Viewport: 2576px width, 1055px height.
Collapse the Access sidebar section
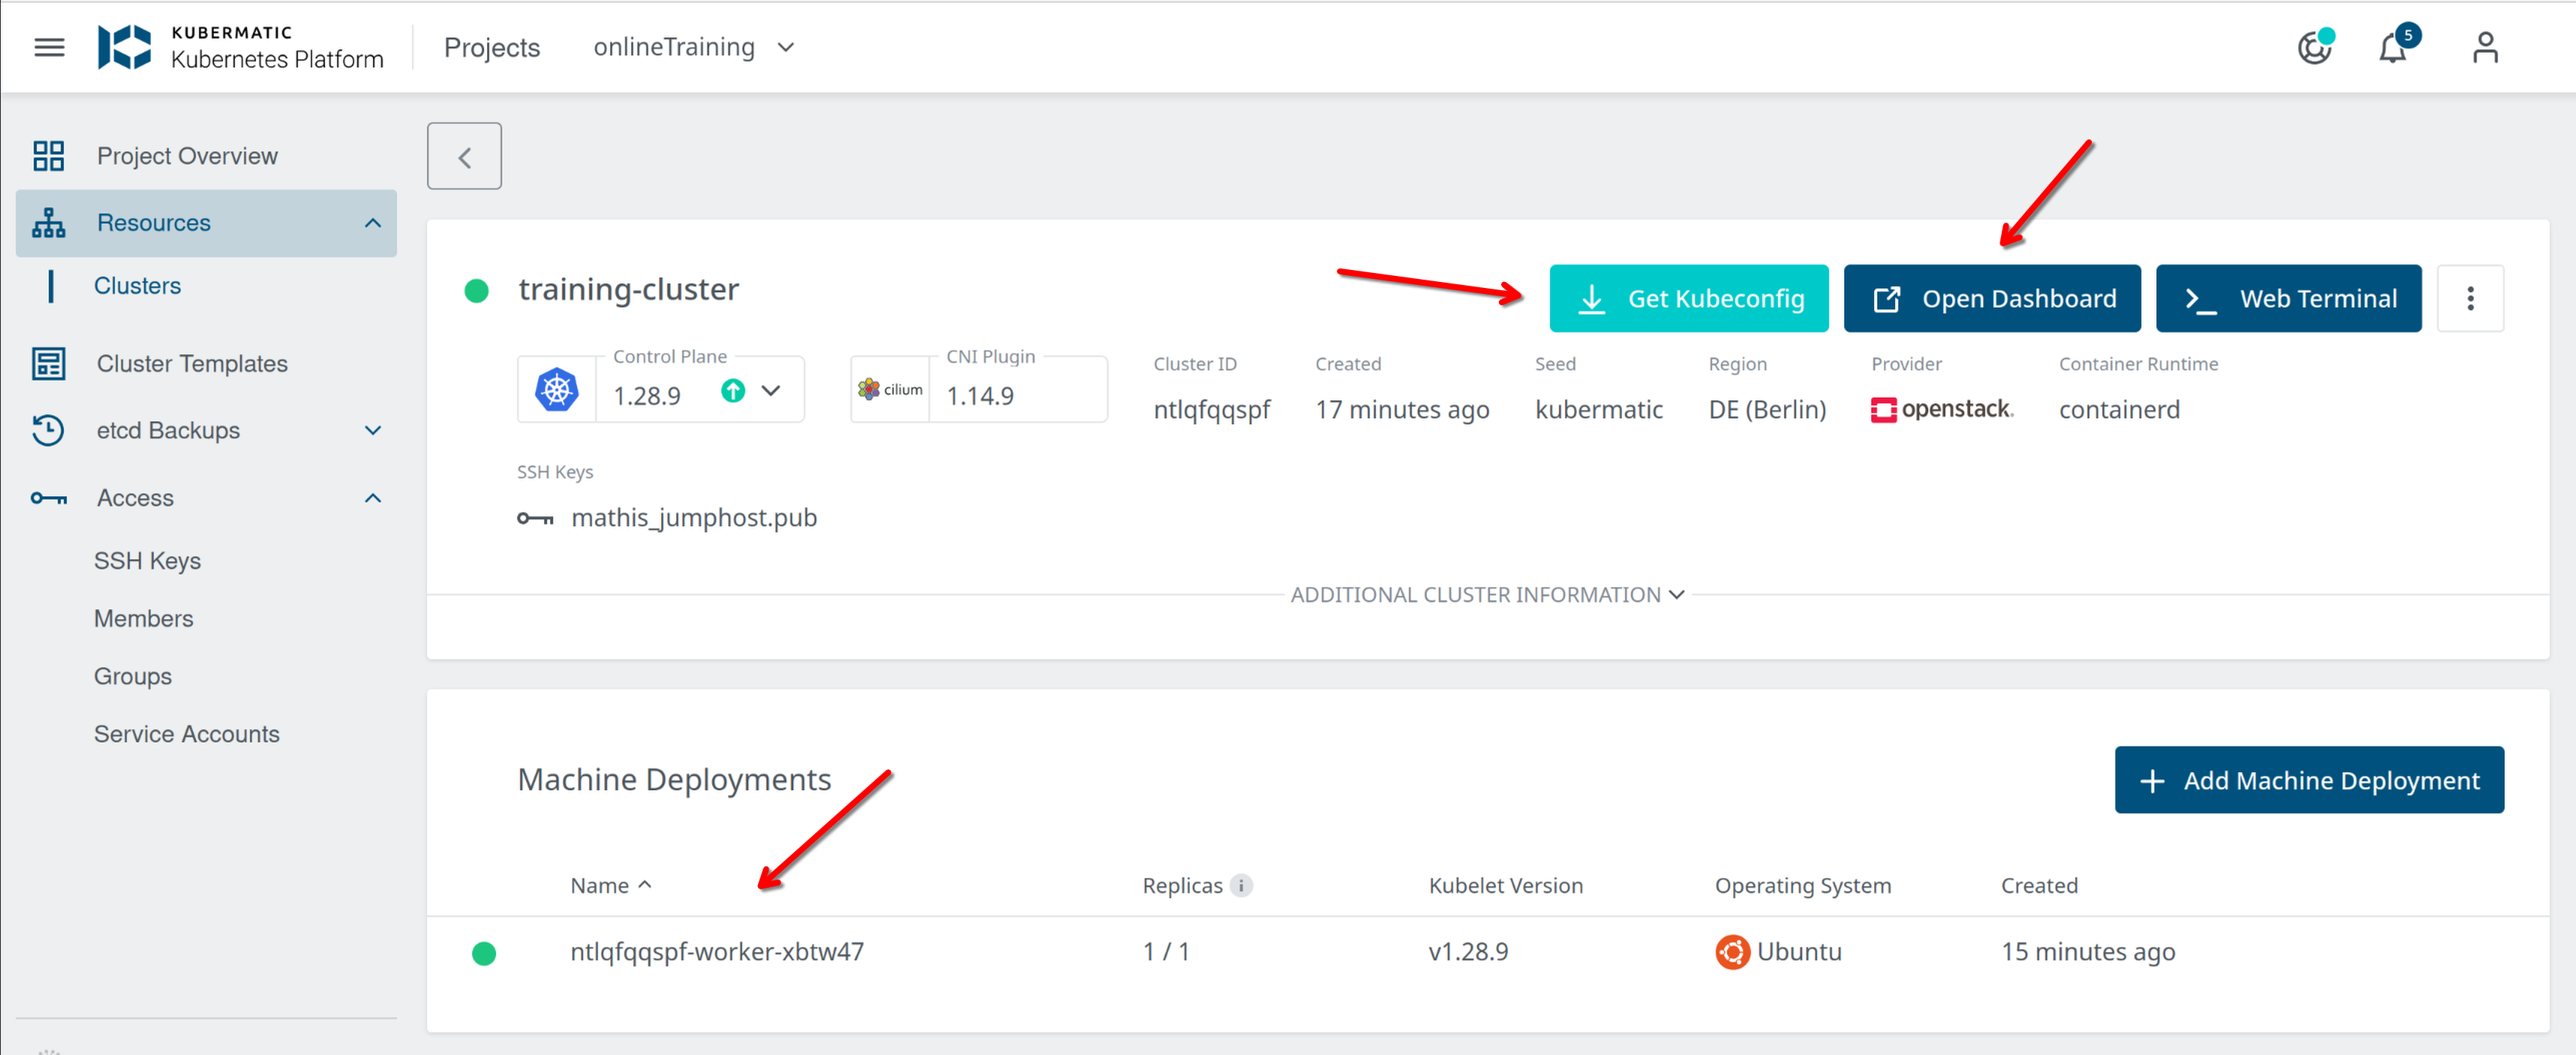pyautogui.click(x=372, y=498)
